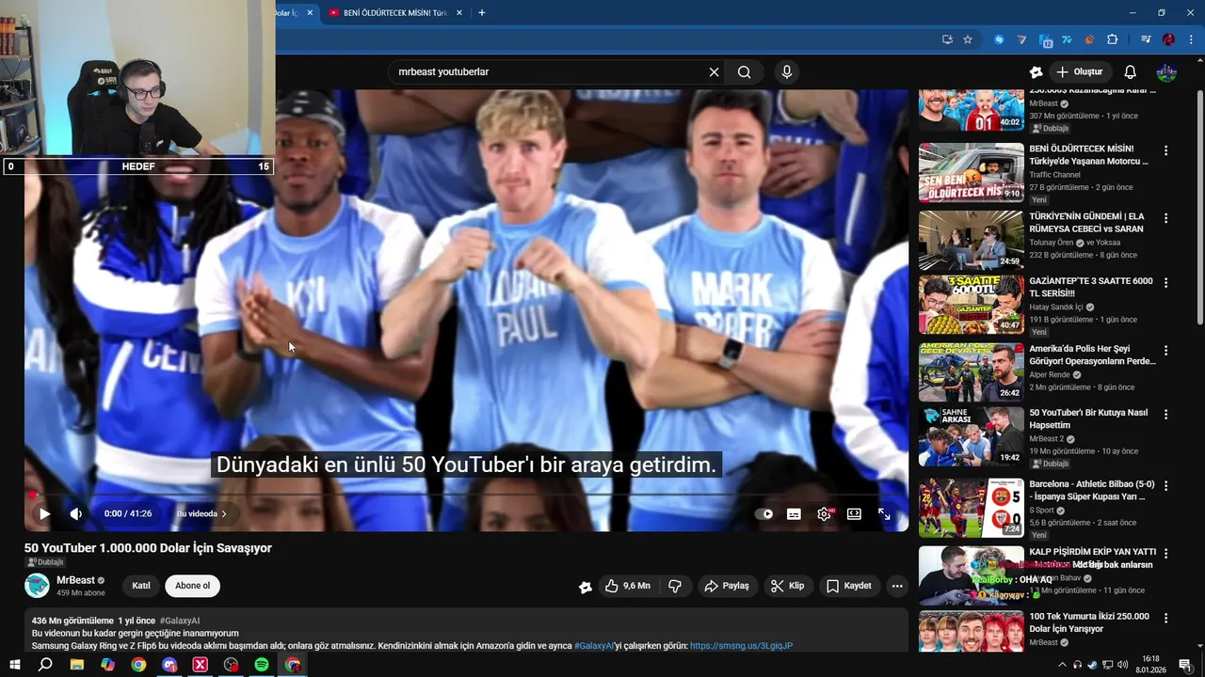Open options for 50 YouTuber'ı Bir Kutuya video

[x=1165, y=414]
